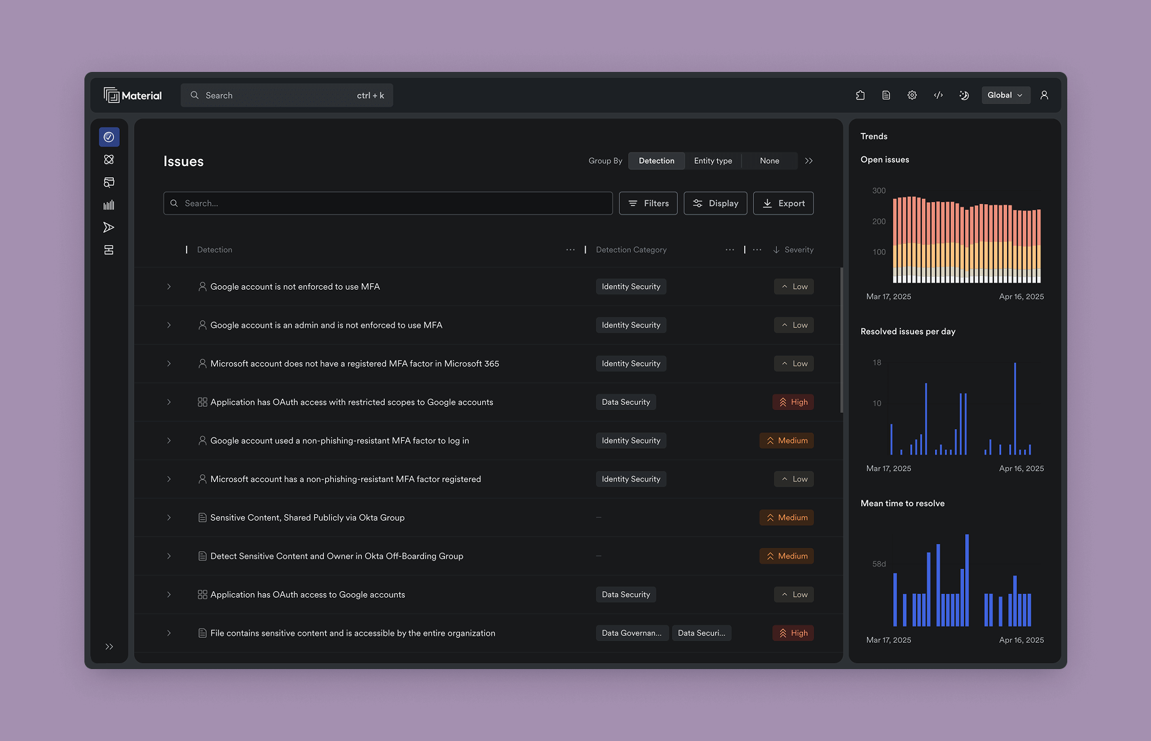
Task: Click Medium badge on Okta Off-Boarding row
Action: click(x=787, y=556)
